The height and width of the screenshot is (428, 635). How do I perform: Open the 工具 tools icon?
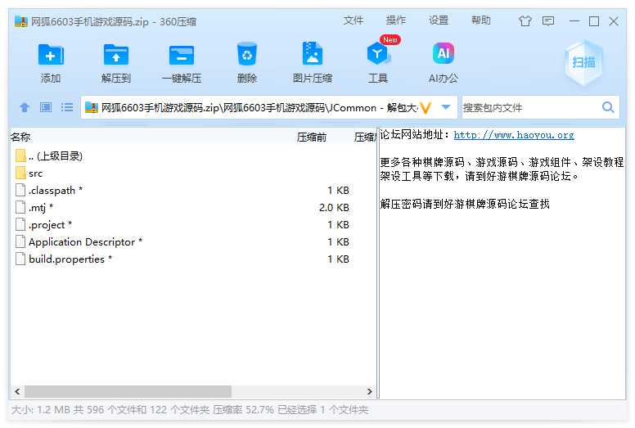coord(378,54)
